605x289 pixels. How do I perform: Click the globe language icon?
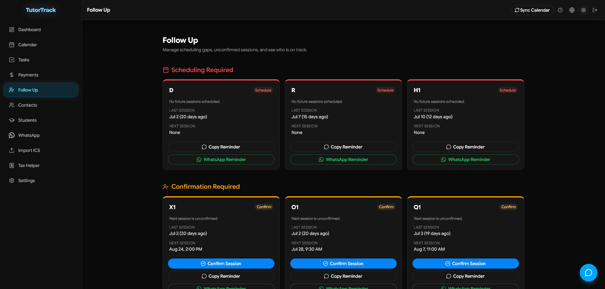pyautogui.click(x=572, y=10)
